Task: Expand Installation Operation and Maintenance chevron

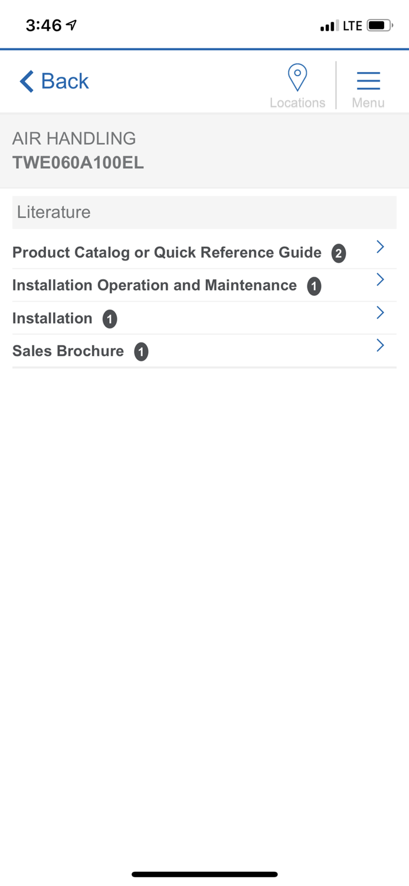Action: pyautogui.click(x=381, y=279)
